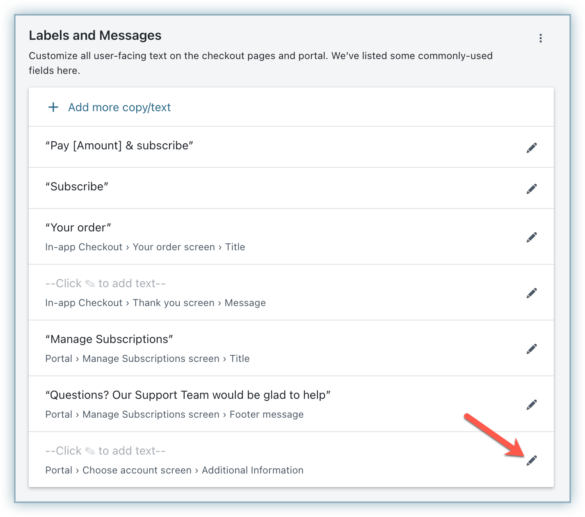The height and width of the screenshot is (517, 585).
Task: Open the three-dot options menu
Action: [541, 38]
